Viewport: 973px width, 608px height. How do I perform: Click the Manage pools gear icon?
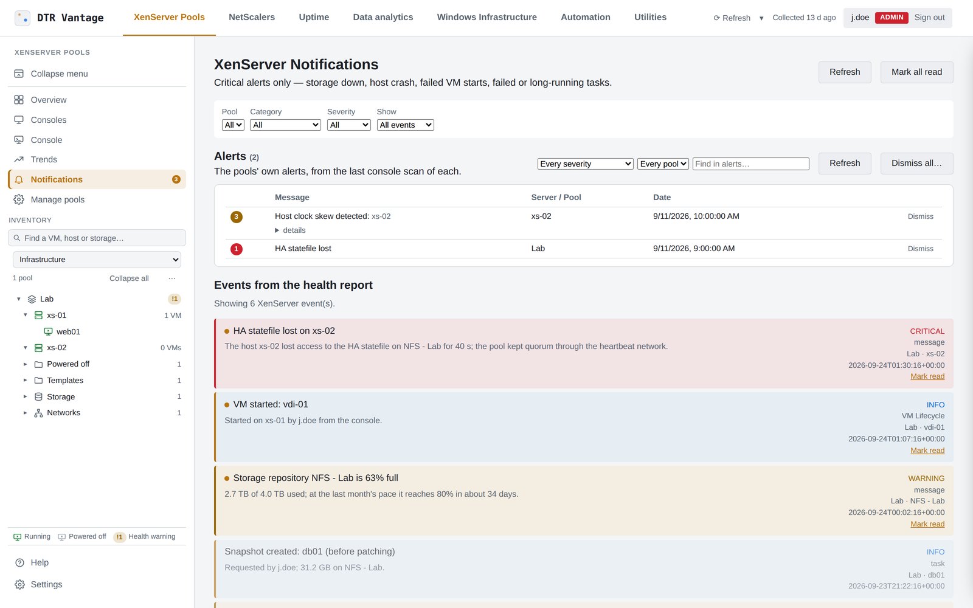19,199
